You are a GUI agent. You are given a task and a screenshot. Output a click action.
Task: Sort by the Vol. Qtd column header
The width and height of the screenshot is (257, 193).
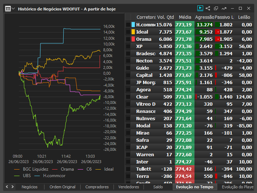click(x=166, y=17)
